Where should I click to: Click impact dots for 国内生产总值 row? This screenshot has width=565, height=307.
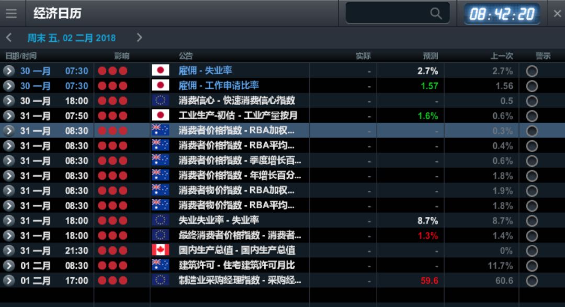click(112, 251)
